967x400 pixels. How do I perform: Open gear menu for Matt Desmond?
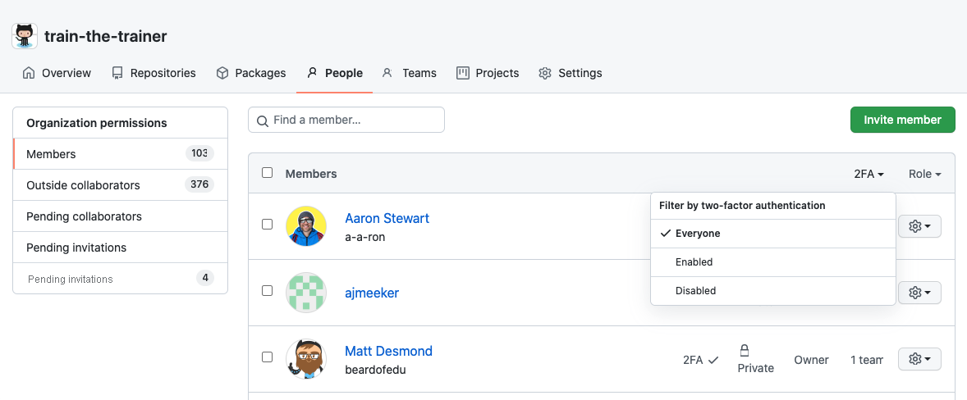tap(919, 359)
